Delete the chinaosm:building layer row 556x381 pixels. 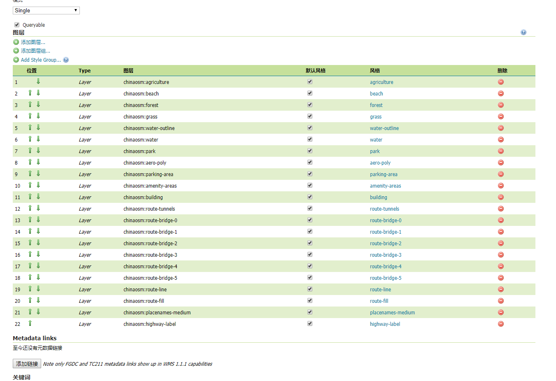coord(501,197)
